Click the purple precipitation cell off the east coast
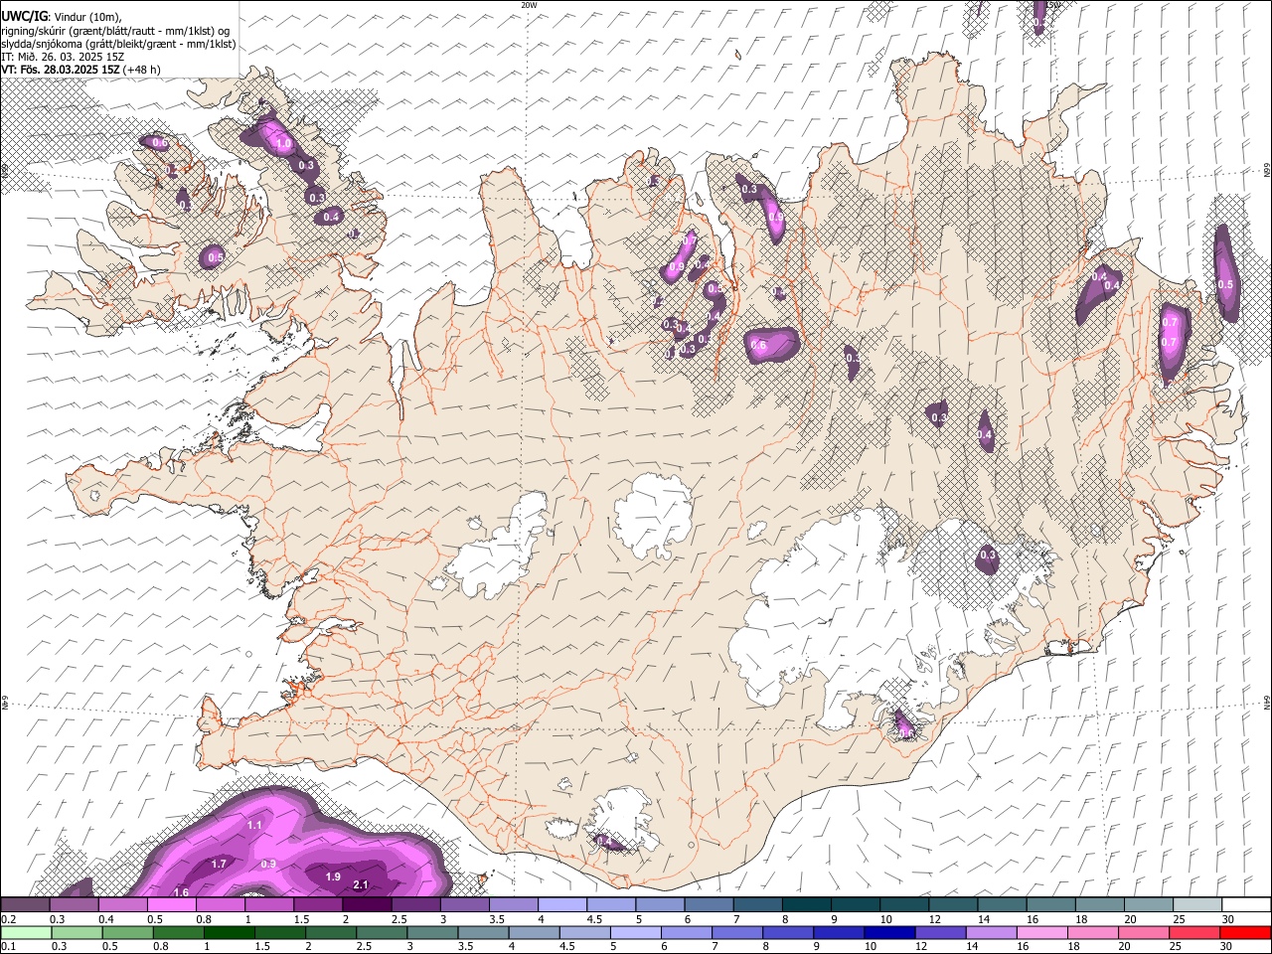 point(1227,272)
